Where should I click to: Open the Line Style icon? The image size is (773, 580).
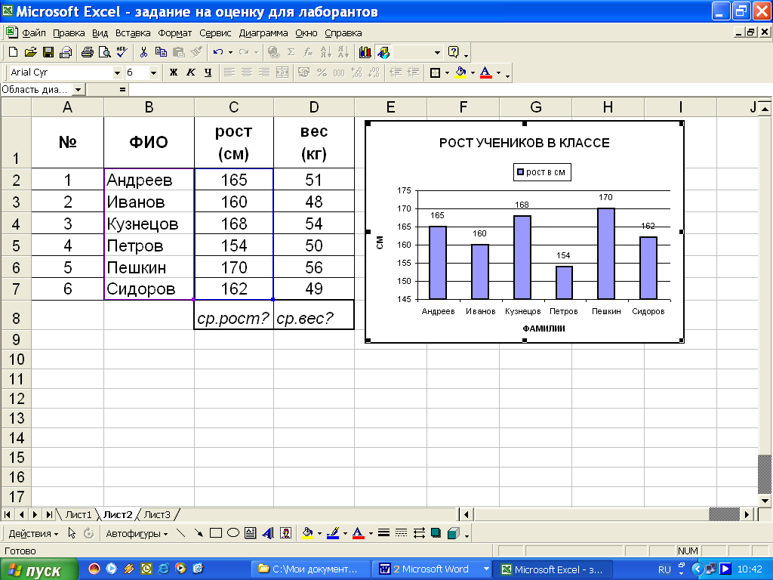click(383, 533)
